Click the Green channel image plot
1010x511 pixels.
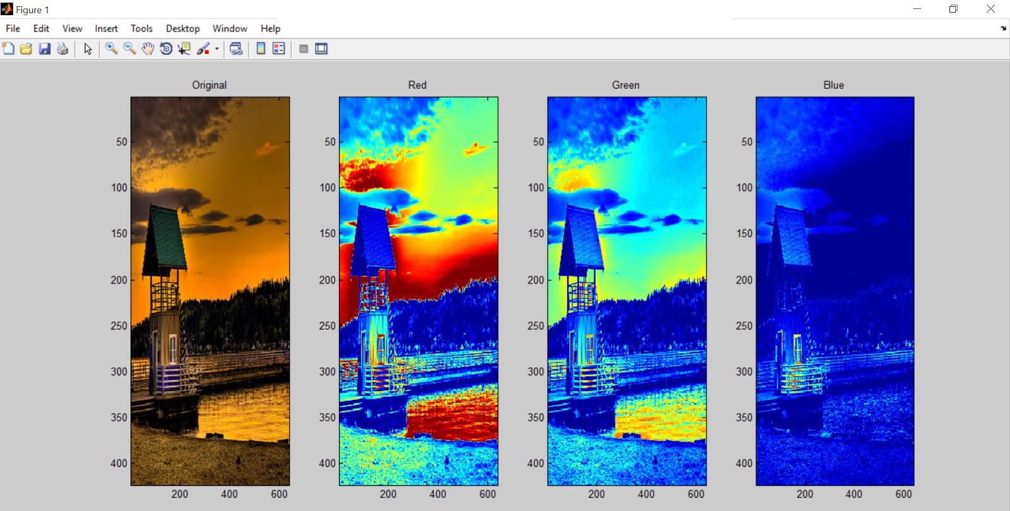point(627,291)
